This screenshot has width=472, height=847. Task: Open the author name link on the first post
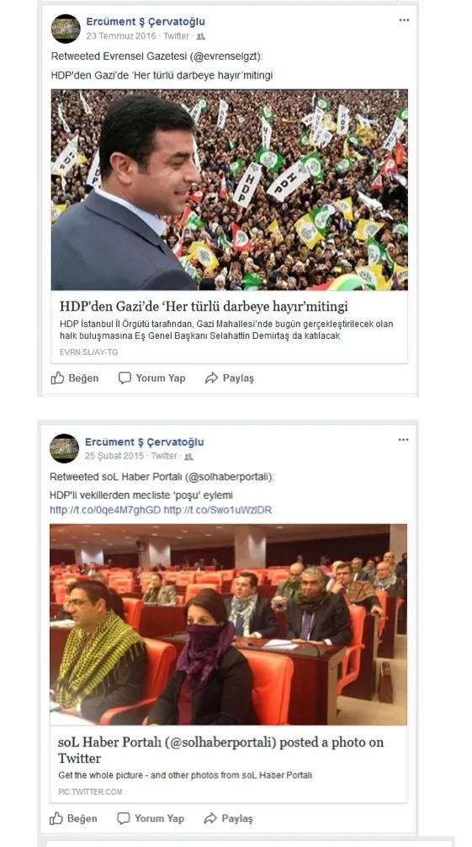(x=146, y=22)
